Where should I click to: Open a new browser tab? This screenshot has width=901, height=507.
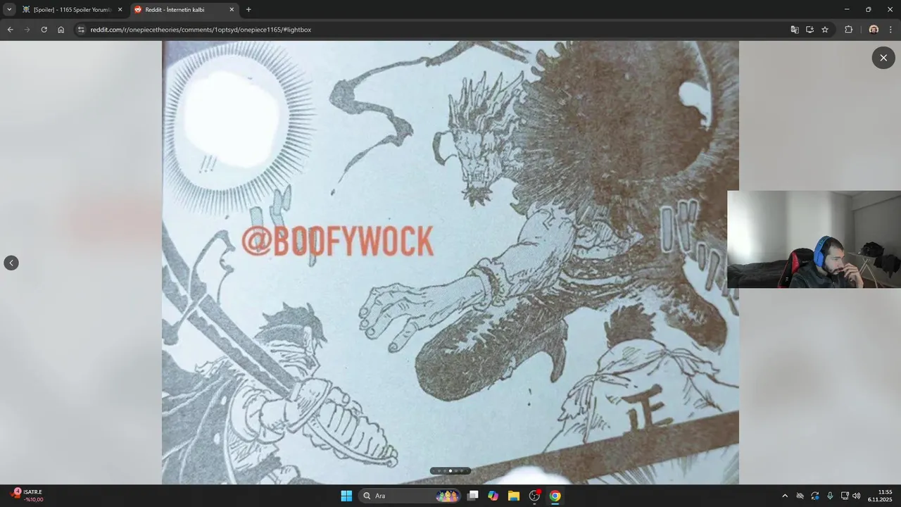tap(248, 10)
